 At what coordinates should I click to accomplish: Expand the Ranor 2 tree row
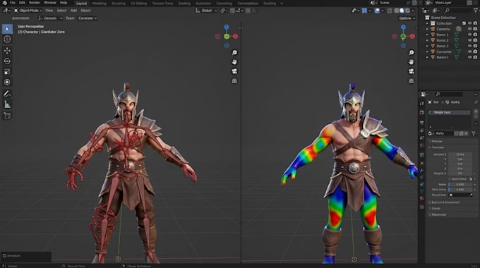[427, 40]
